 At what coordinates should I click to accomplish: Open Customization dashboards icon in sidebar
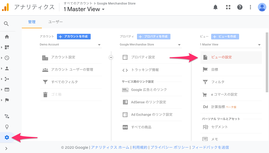tap(7, 47)
